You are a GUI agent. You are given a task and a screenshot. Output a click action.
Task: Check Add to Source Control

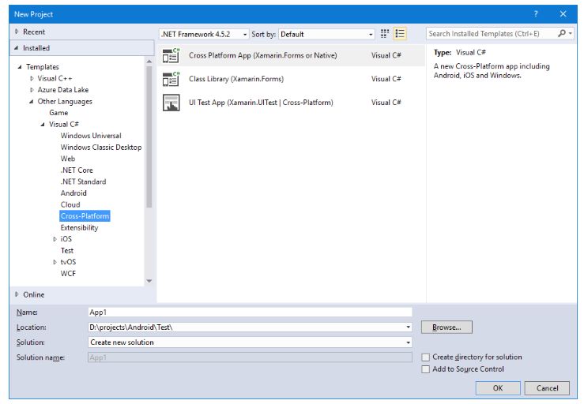[425, 369]
